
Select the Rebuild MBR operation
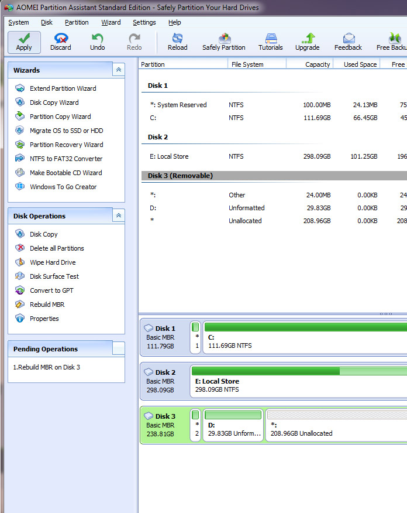click(47, 305)
